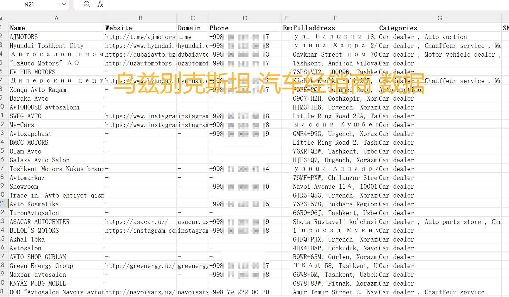
Task: Select column D header
Action: [x=245, y=18]
